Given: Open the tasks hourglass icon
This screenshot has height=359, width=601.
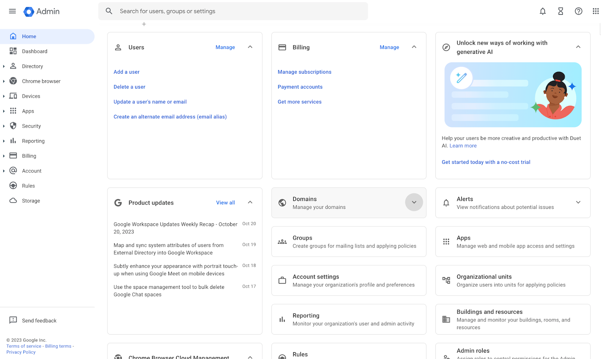Looking at the screenshot, I should (561, 11).
